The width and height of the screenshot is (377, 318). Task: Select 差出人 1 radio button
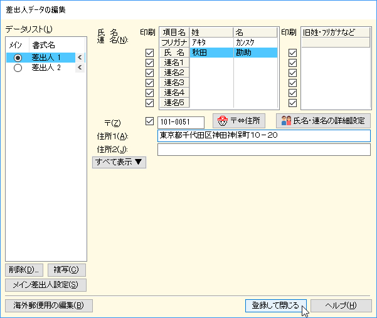[18, 58]
